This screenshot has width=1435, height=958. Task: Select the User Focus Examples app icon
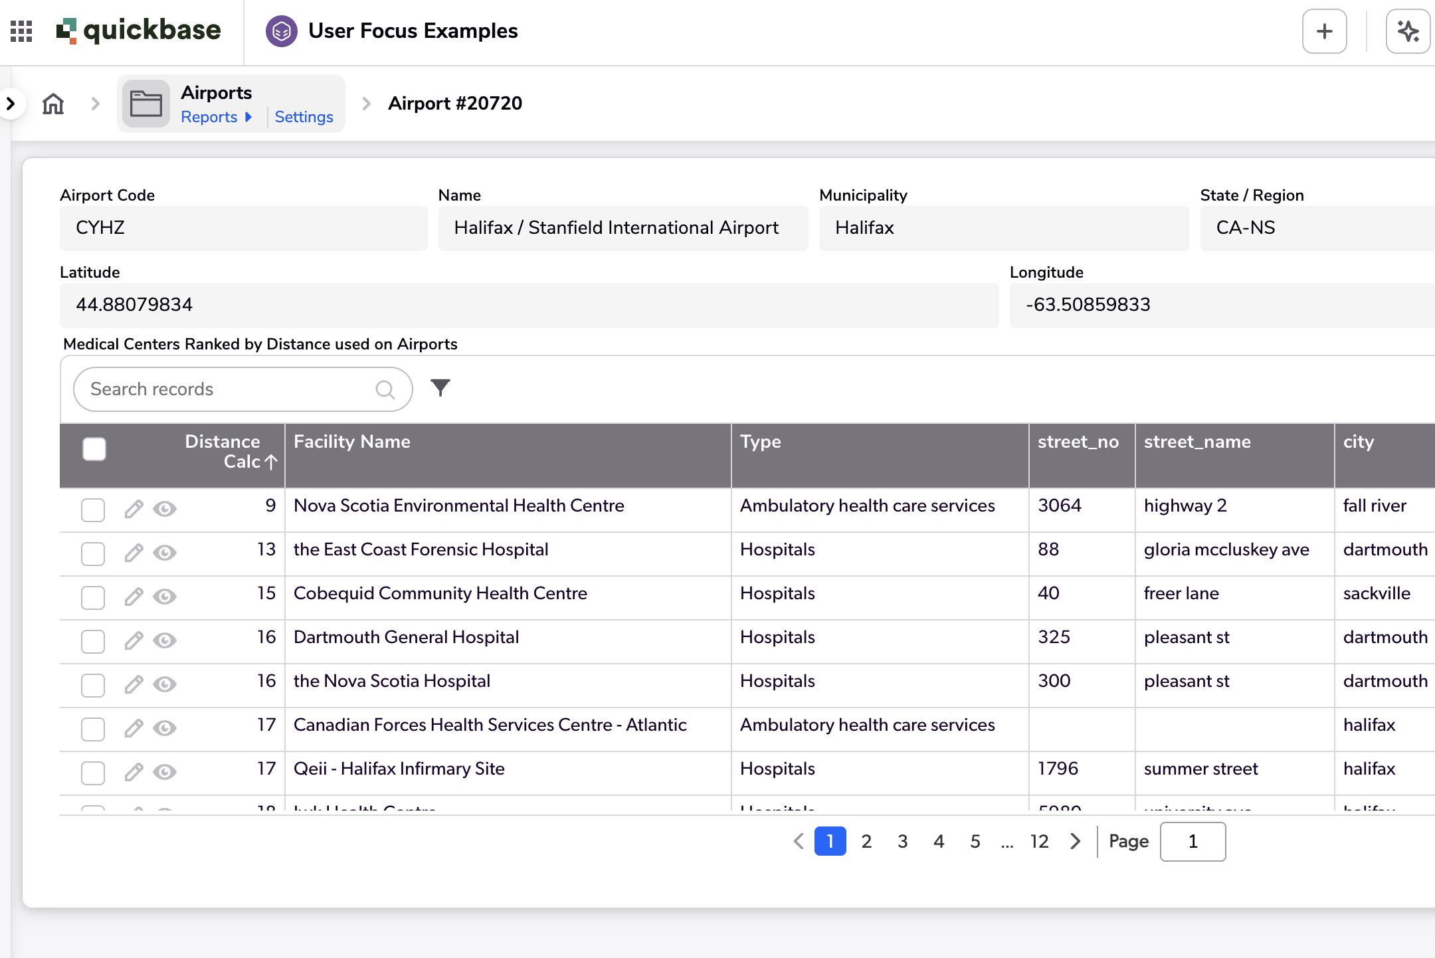[281, 30]
